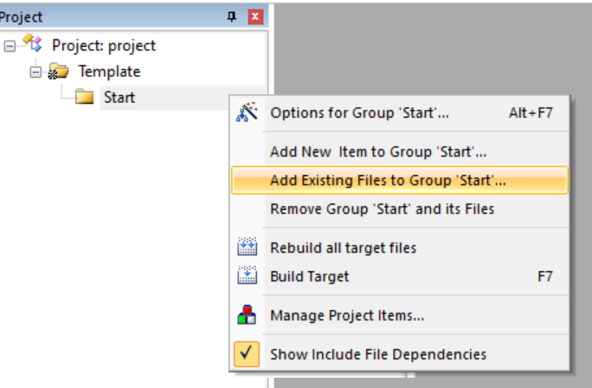Image resolution: width=592 pixels, height=388 pixels.
Task: Choose Add Existing Files to Group 'Start'
Action: [400, 180]
